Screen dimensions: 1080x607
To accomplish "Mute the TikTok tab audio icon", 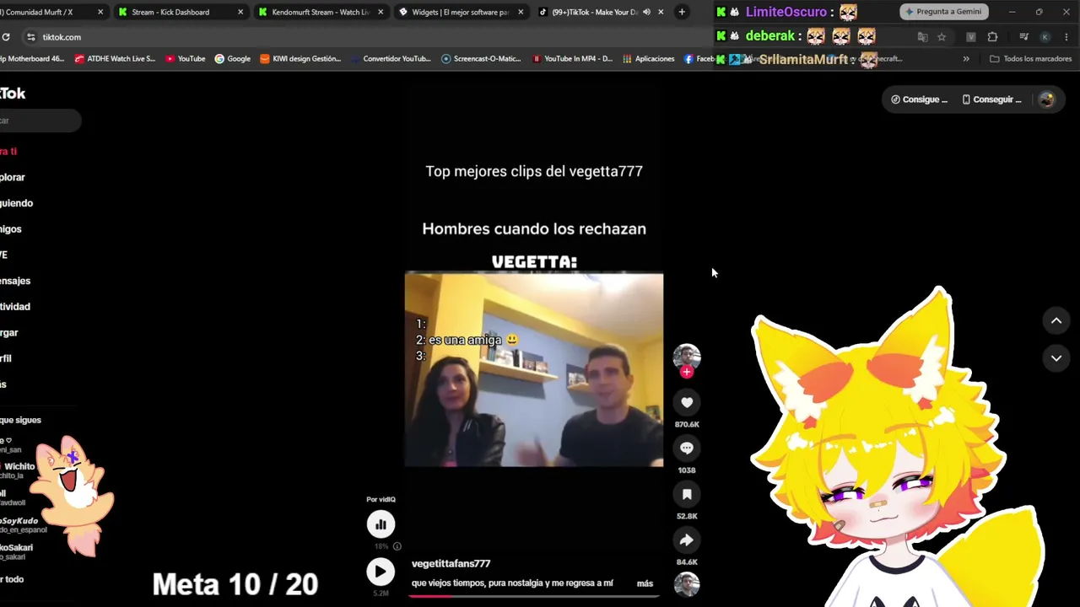I will [646, 12].
